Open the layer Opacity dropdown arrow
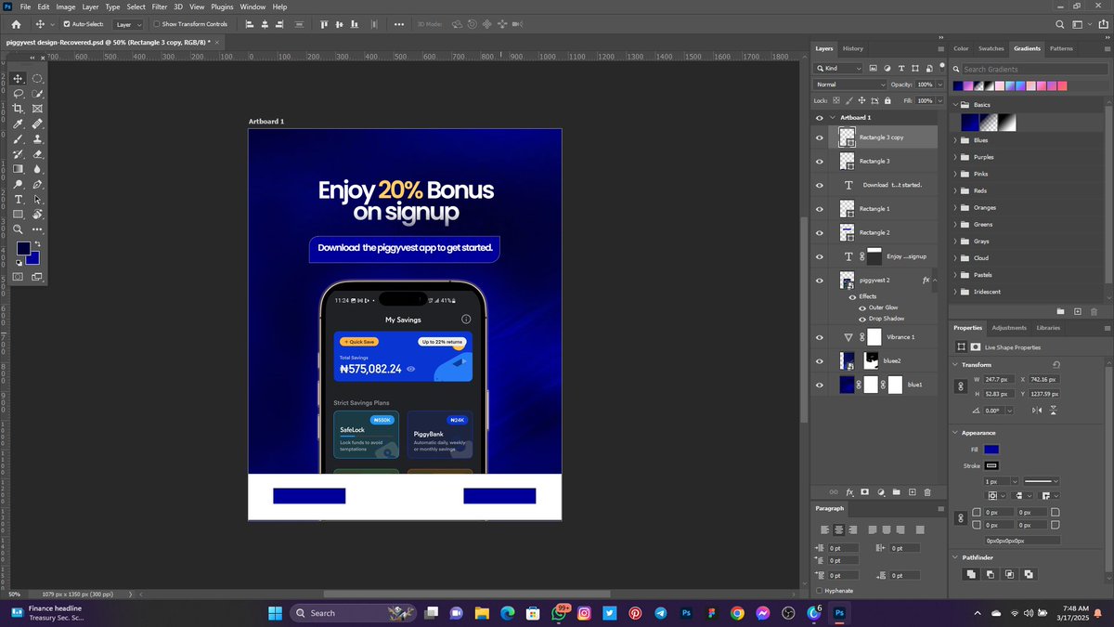 tap(939, 85)
